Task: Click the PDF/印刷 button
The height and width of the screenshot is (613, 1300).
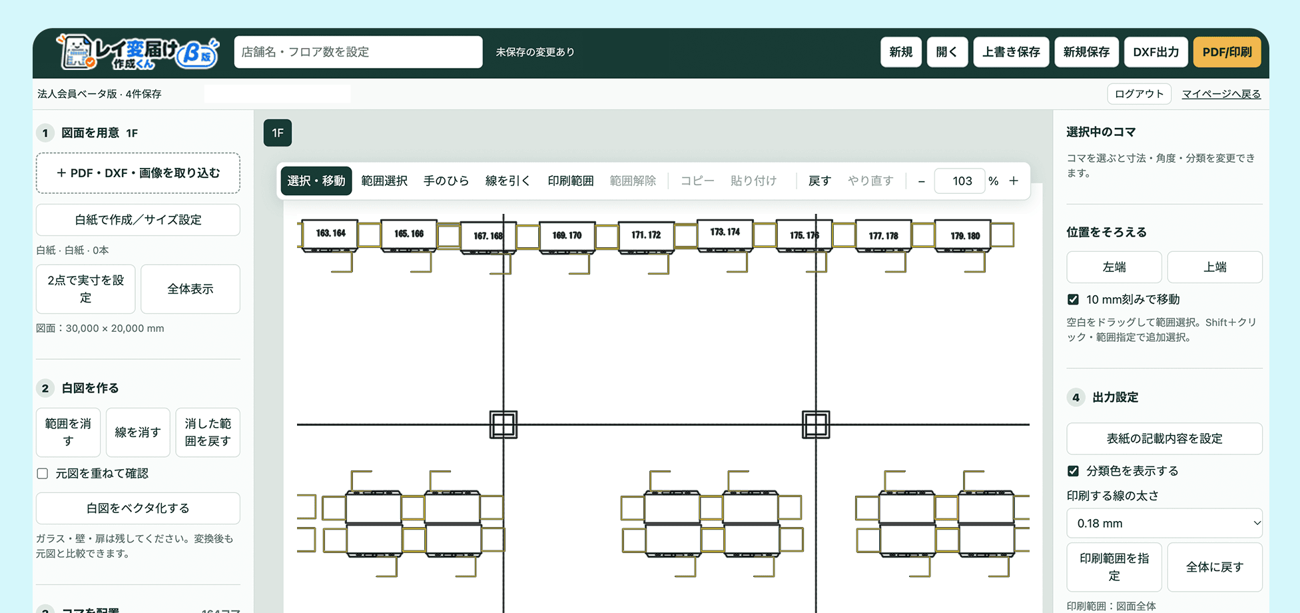Action: (x=1227, y=52)
